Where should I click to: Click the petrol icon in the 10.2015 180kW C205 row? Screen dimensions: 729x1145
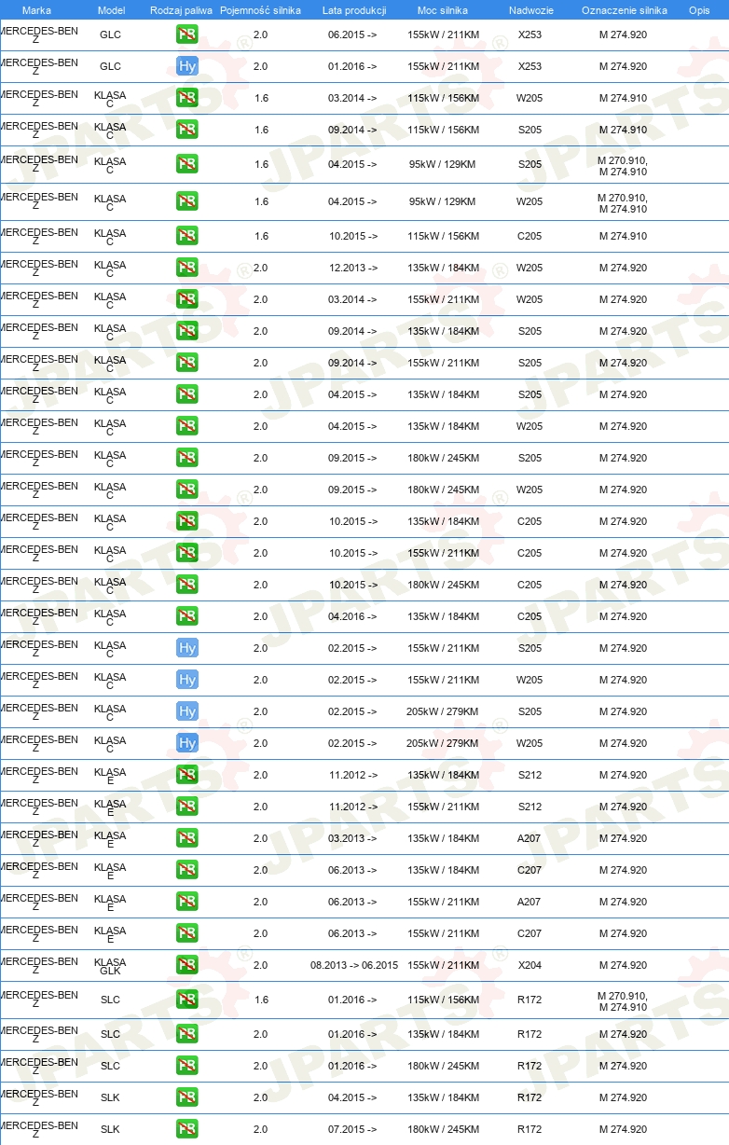pos(186,586)
